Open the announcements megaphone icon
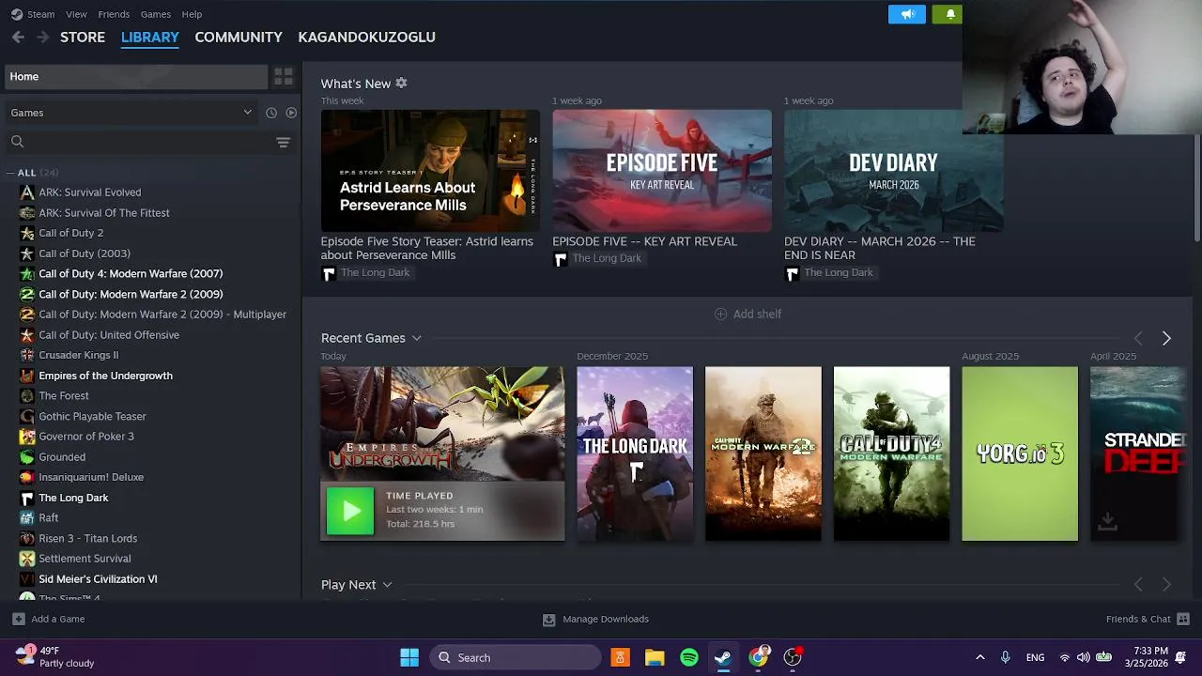 tap(907, 14)
